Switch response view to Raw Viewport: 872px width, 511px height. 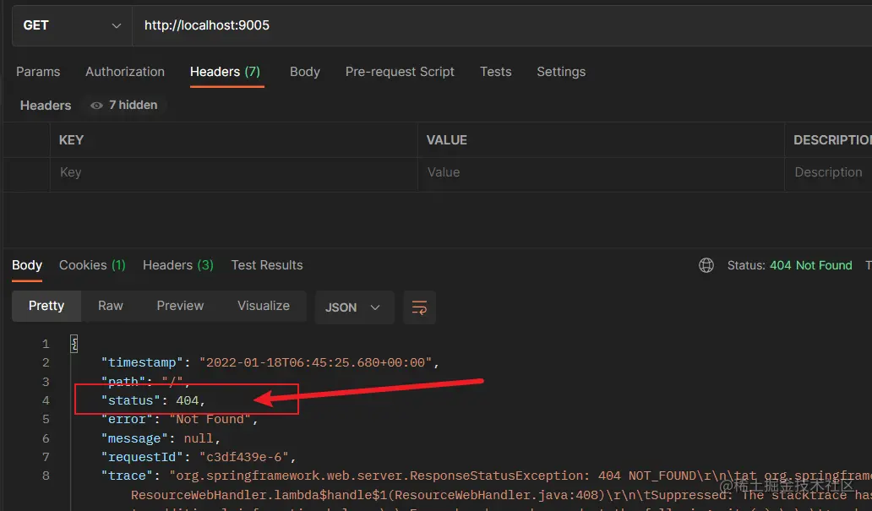click(111, 306)
